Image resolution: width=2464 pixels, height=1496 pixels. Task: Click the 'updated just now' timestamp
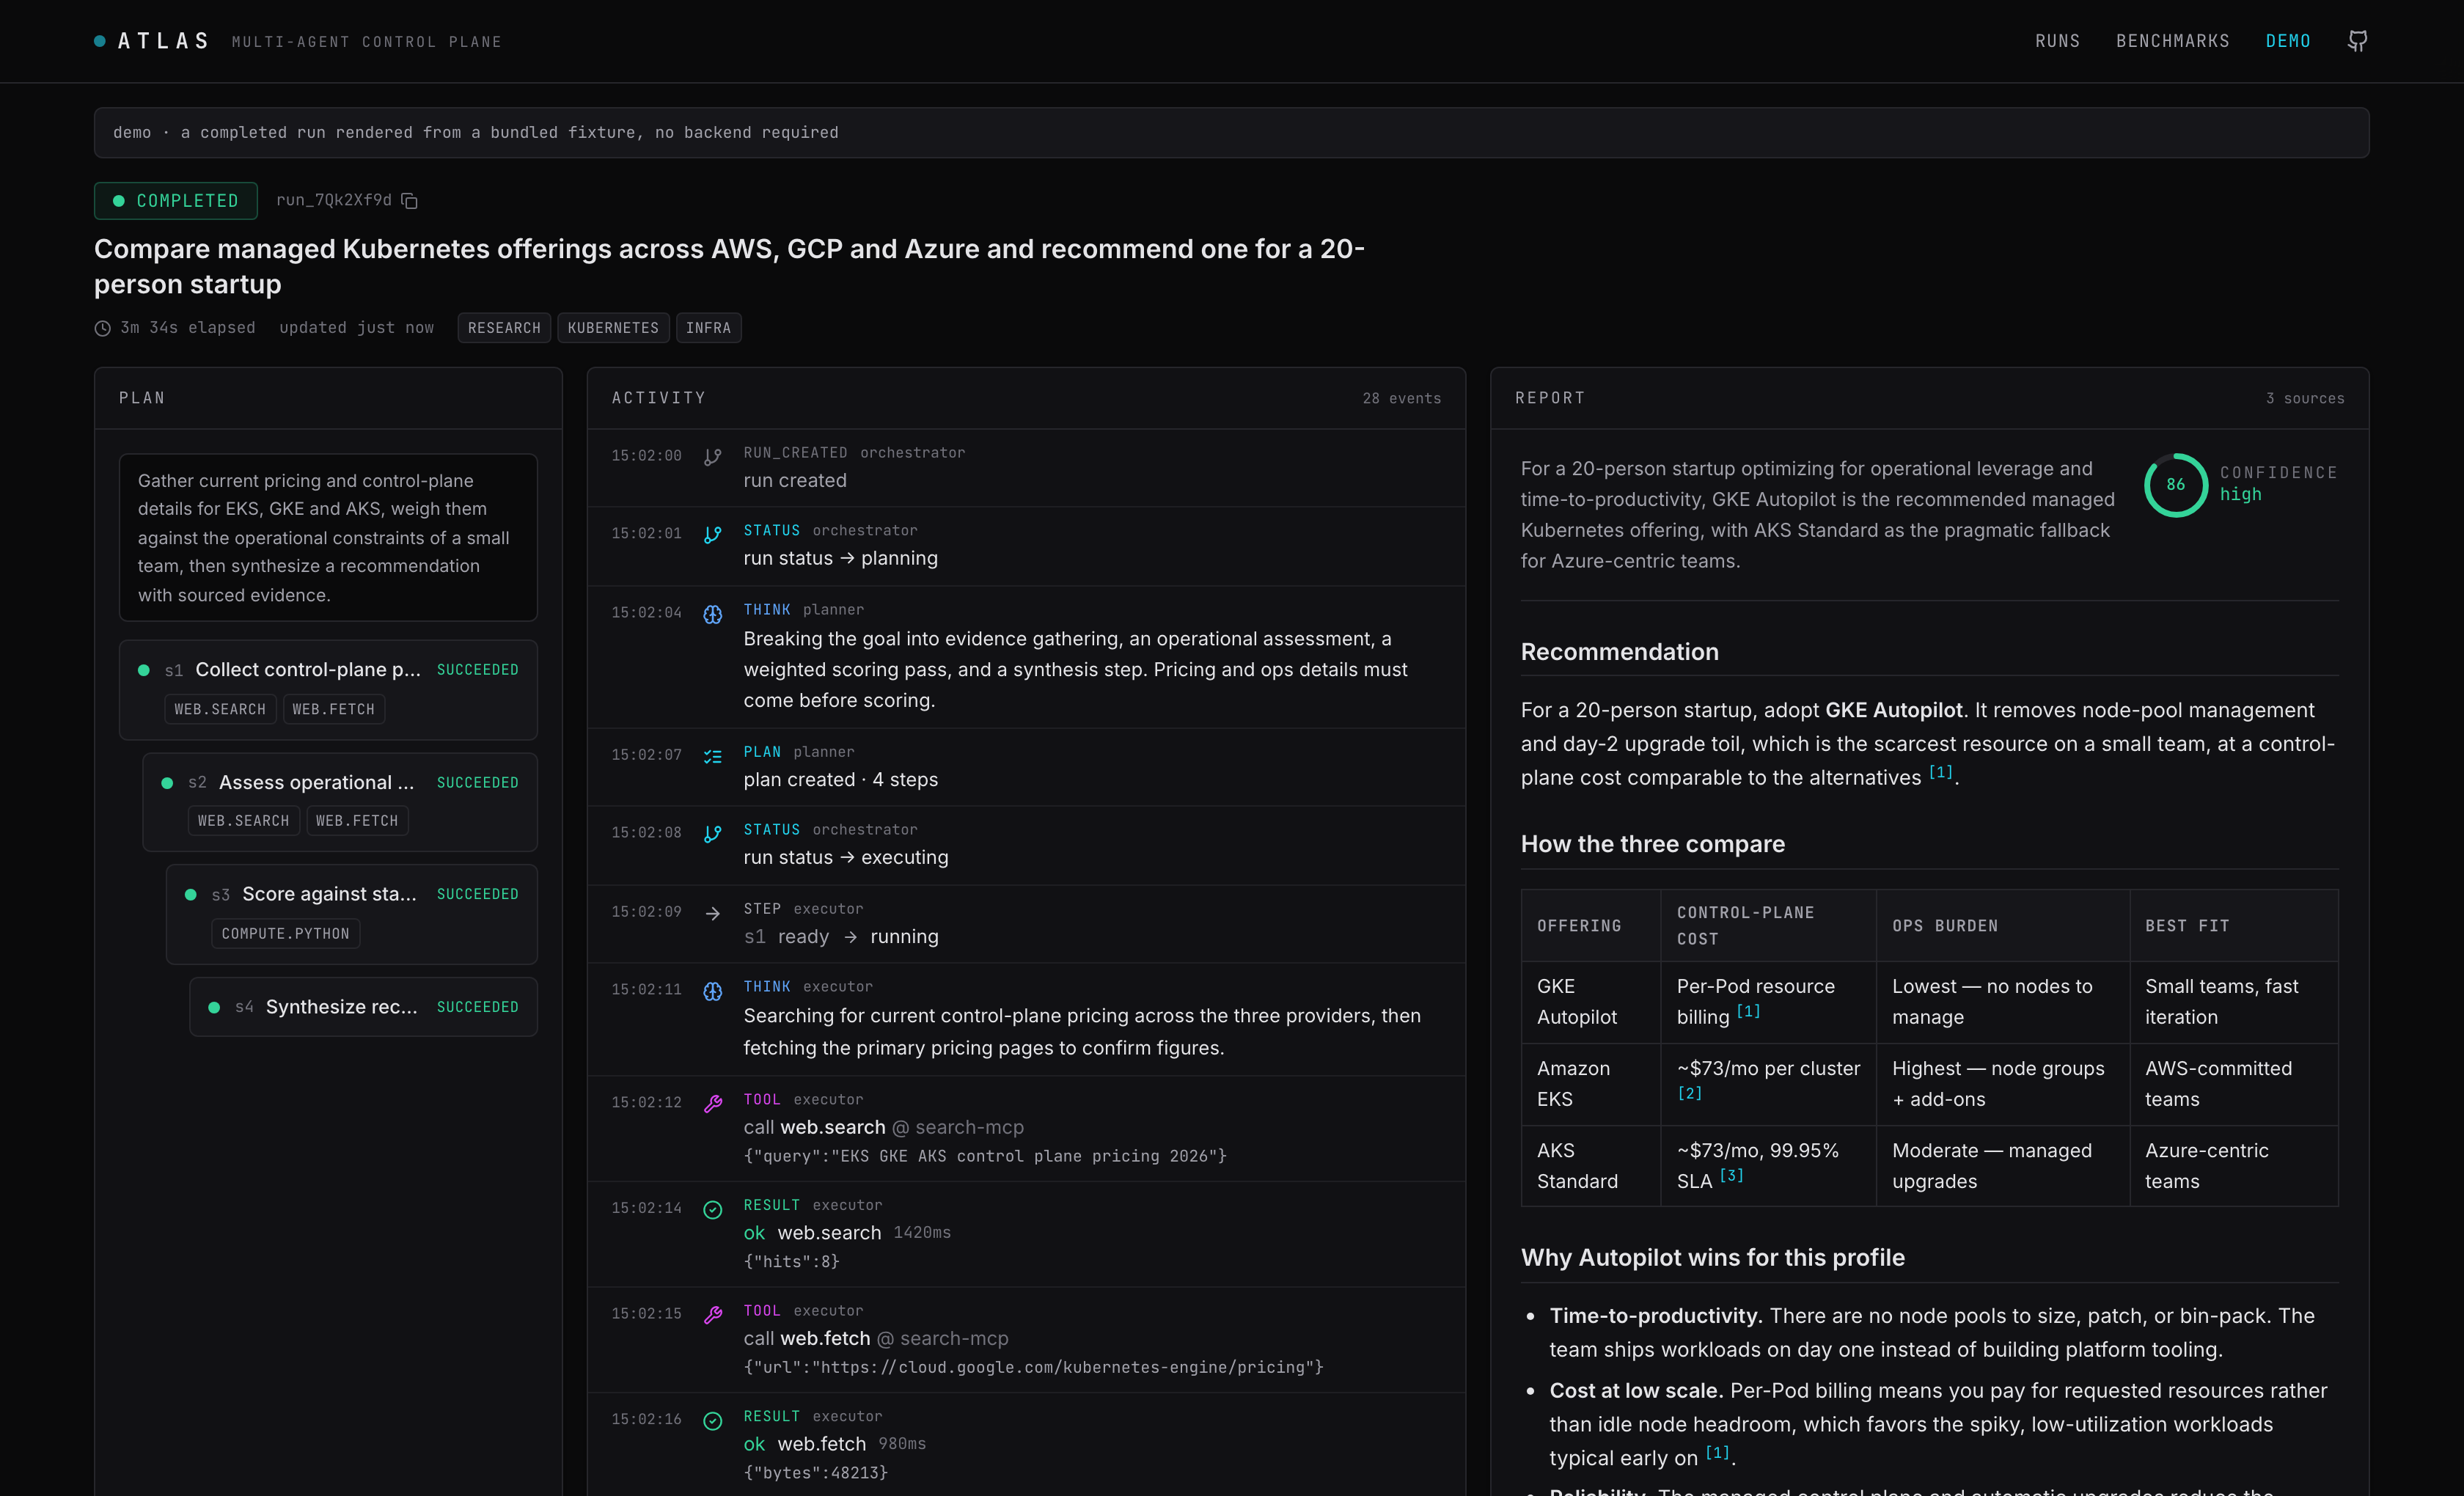[356, 328]
